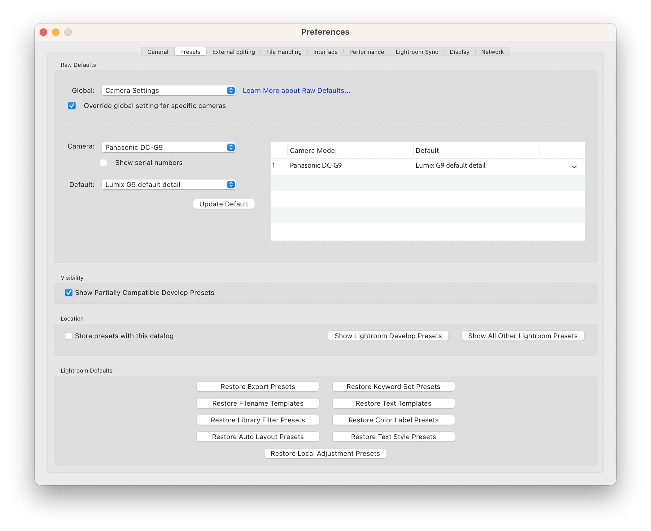
Task: Enable Show serial numbers checkbox
Action: click(x=103, y=162)
